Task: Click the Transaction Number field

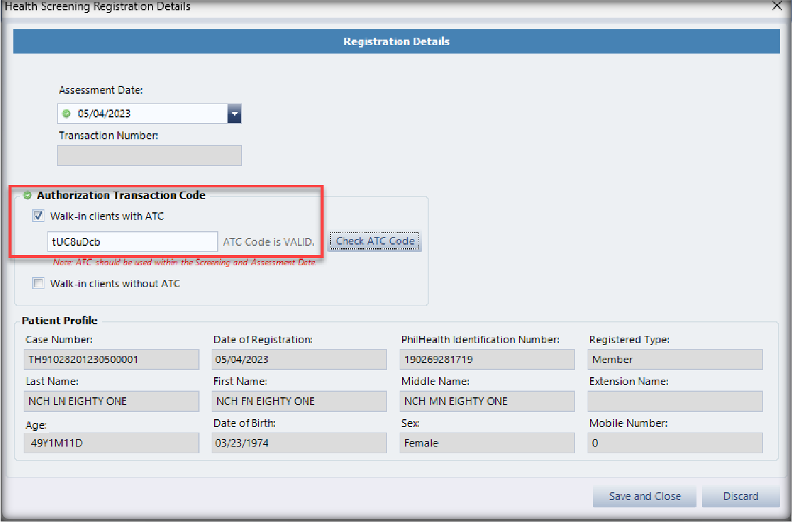Action: coord(149,156)
